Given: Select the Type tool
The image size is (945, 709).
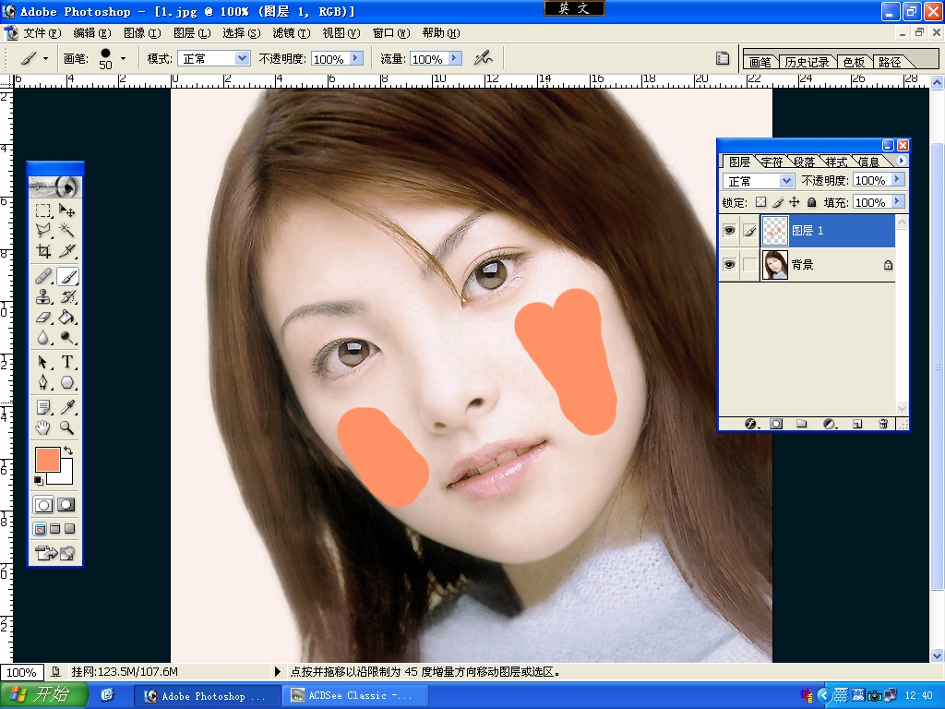Looking at the screenshot, I should (x=66, y=362).
